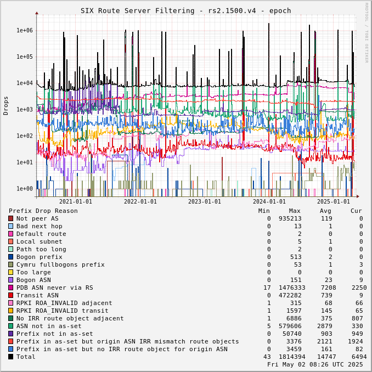Click the '2021-01-01' x-axis date label

click(76, 202)
